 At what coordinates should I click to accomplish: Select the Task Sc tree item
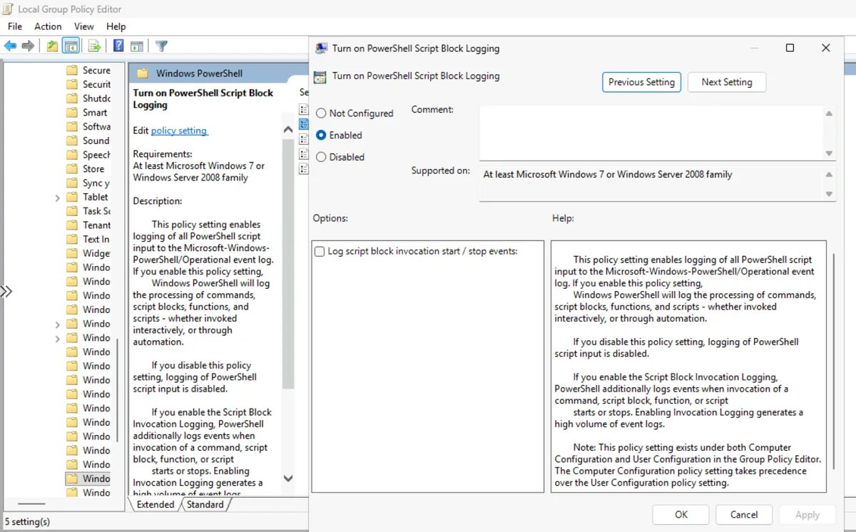(x=96, y=211)
